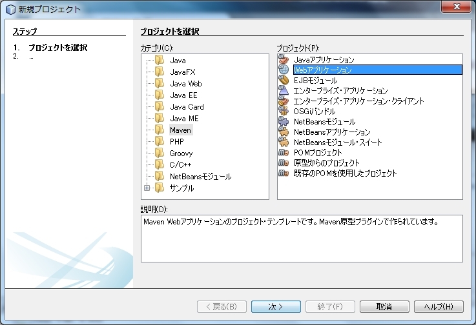Click the 既存のPOMを使用したプロジェクト icon
Viewport: 476px width, 325px height.
284,173
